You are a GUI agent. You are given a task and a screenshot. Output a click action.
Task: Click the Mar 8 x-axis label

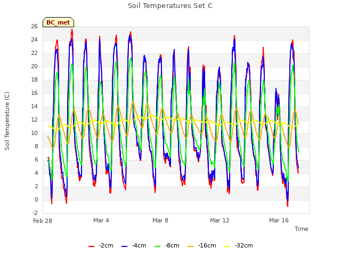(160, 220)
